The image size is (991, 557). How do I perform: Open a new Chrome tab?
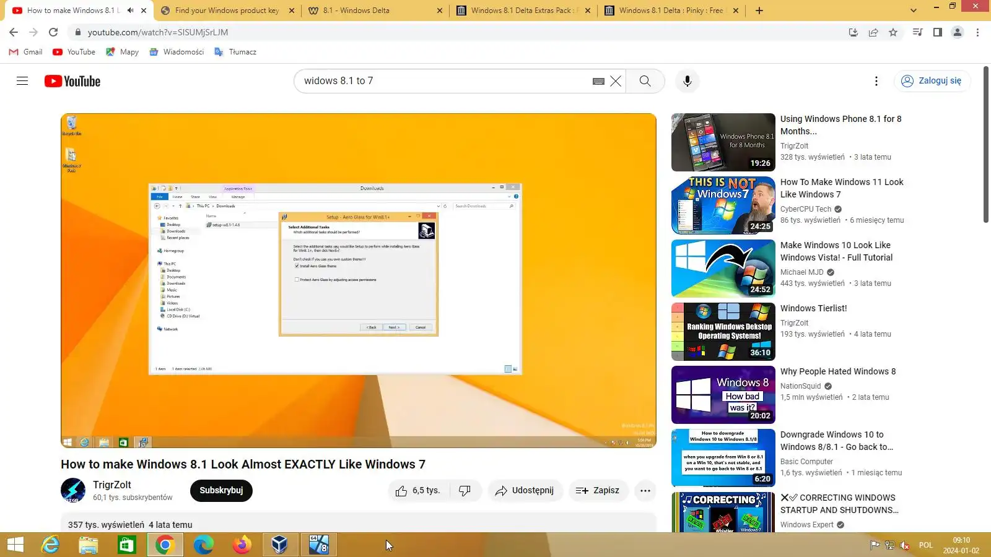[759, 11]
